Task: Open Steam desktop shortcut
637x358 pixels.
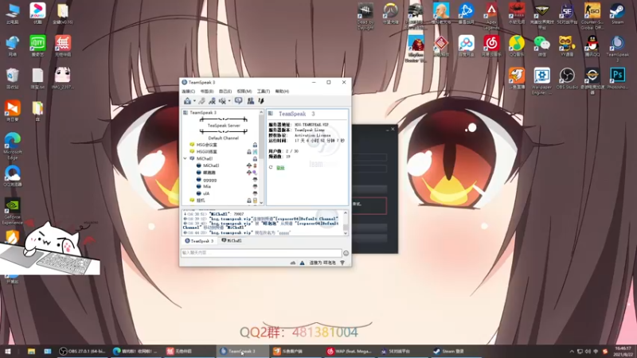Action: pyautogui.click(x=617, y=14)
